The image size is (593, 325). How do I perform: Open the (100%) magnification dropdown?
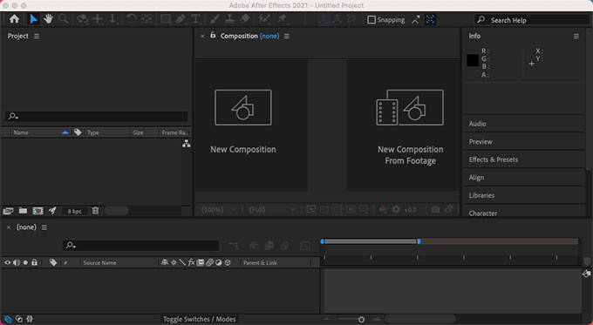(x=219, y=209)
